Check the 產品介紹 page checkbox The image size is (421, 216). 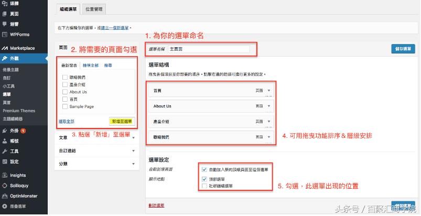64,84
